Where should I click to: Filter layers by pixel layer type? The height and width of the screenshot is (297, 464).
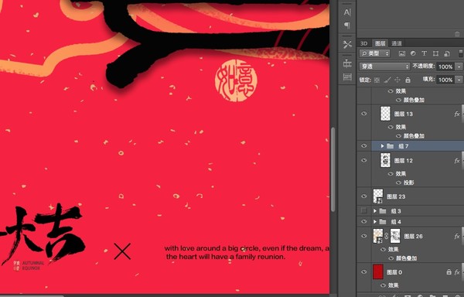[402, 53]
